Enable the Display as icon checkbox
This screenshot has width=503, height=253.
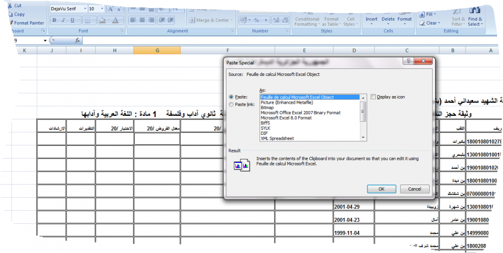373,97
